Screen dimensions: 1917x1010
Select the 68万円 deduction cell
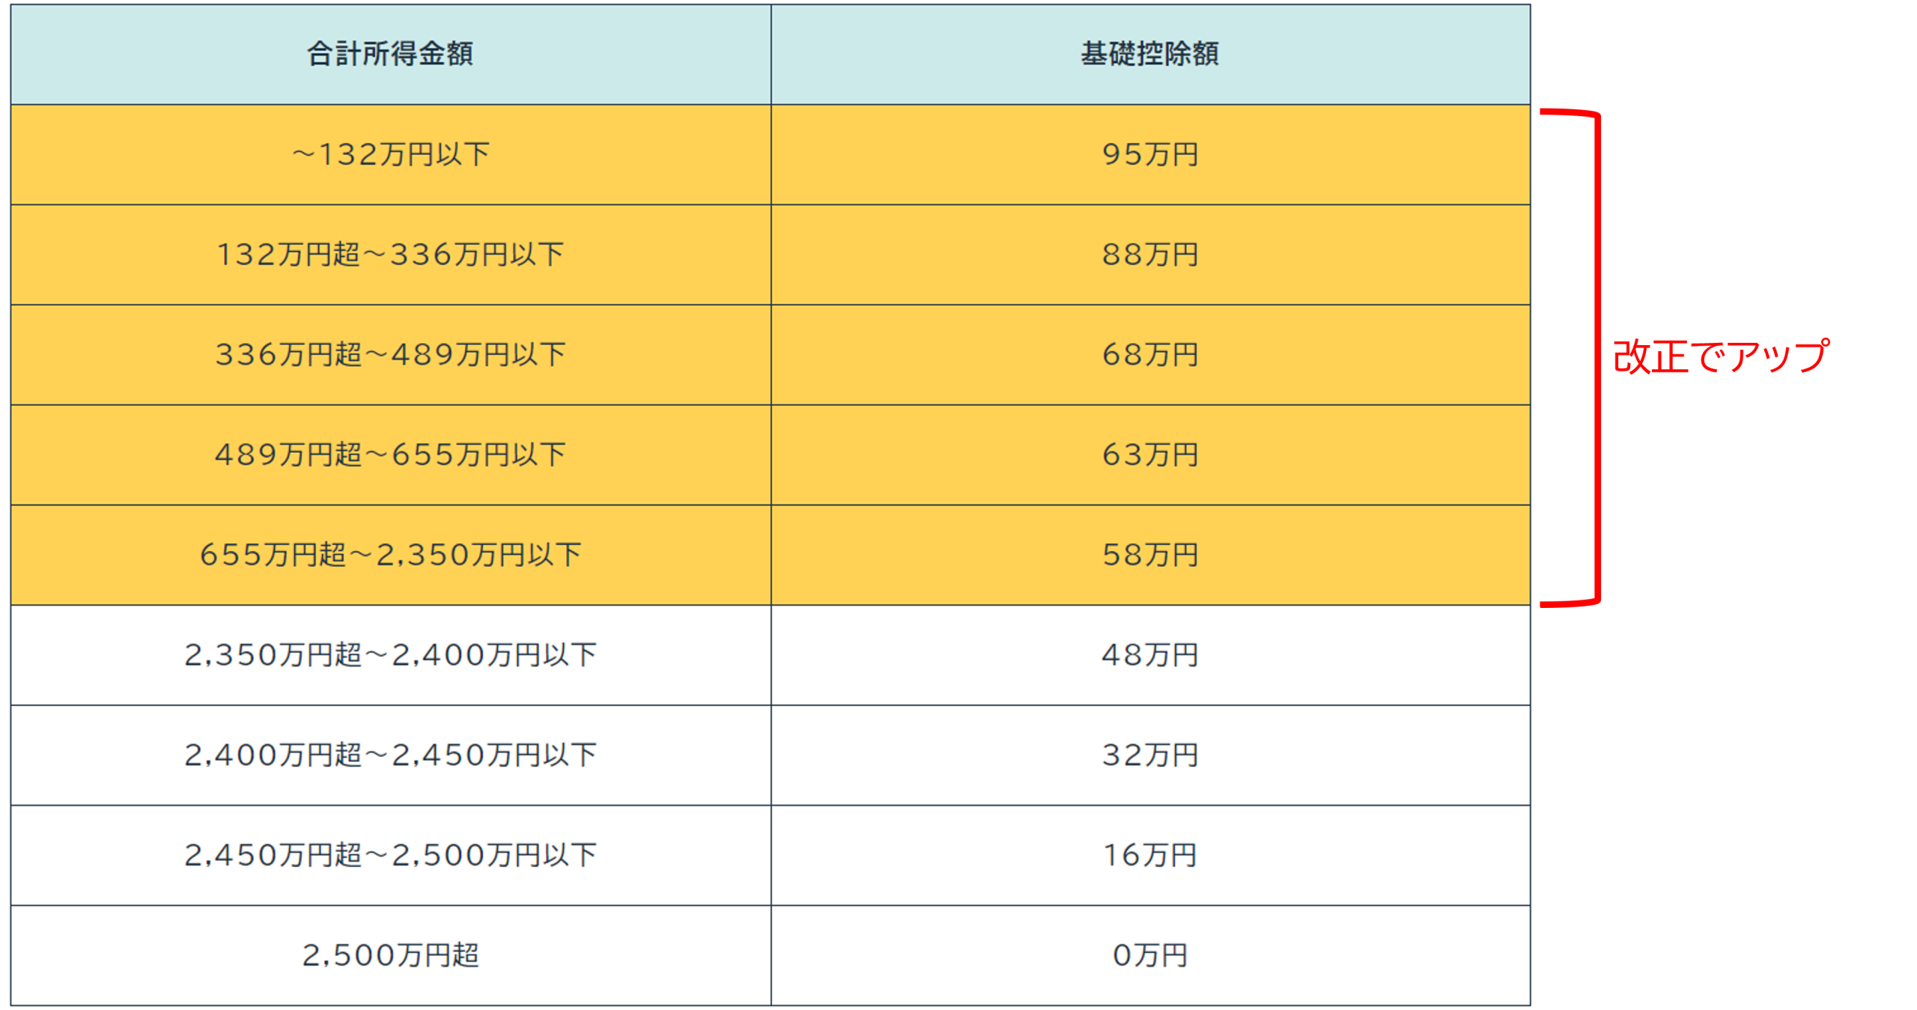[1149, 355]
